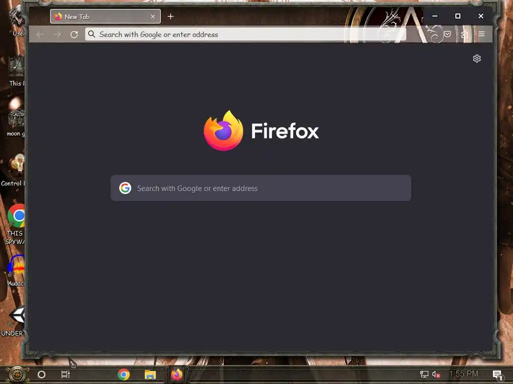Open a new tab with plus button
The width and height of the screenshot is (513, 384).
tap(170, 16)
